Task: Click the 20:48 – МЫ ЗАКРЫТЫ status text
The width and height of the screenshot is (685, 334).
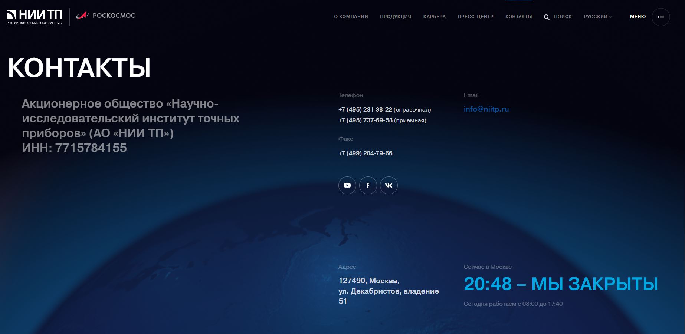Action: click(561, 284)
